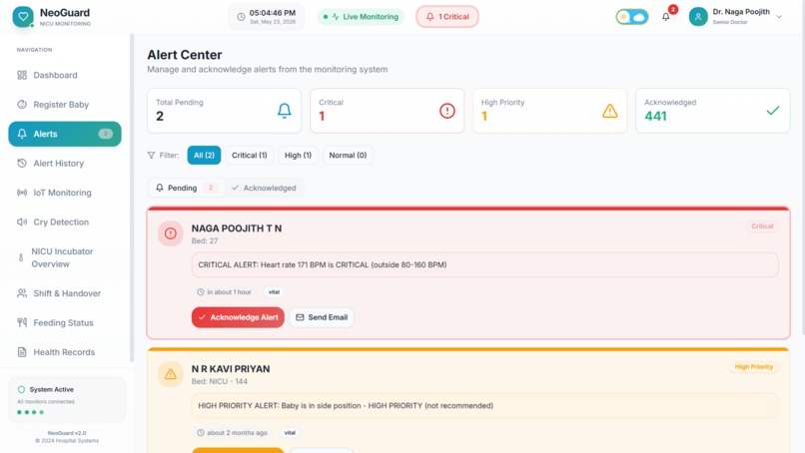Open the Dashboard page

pos(65,75)
